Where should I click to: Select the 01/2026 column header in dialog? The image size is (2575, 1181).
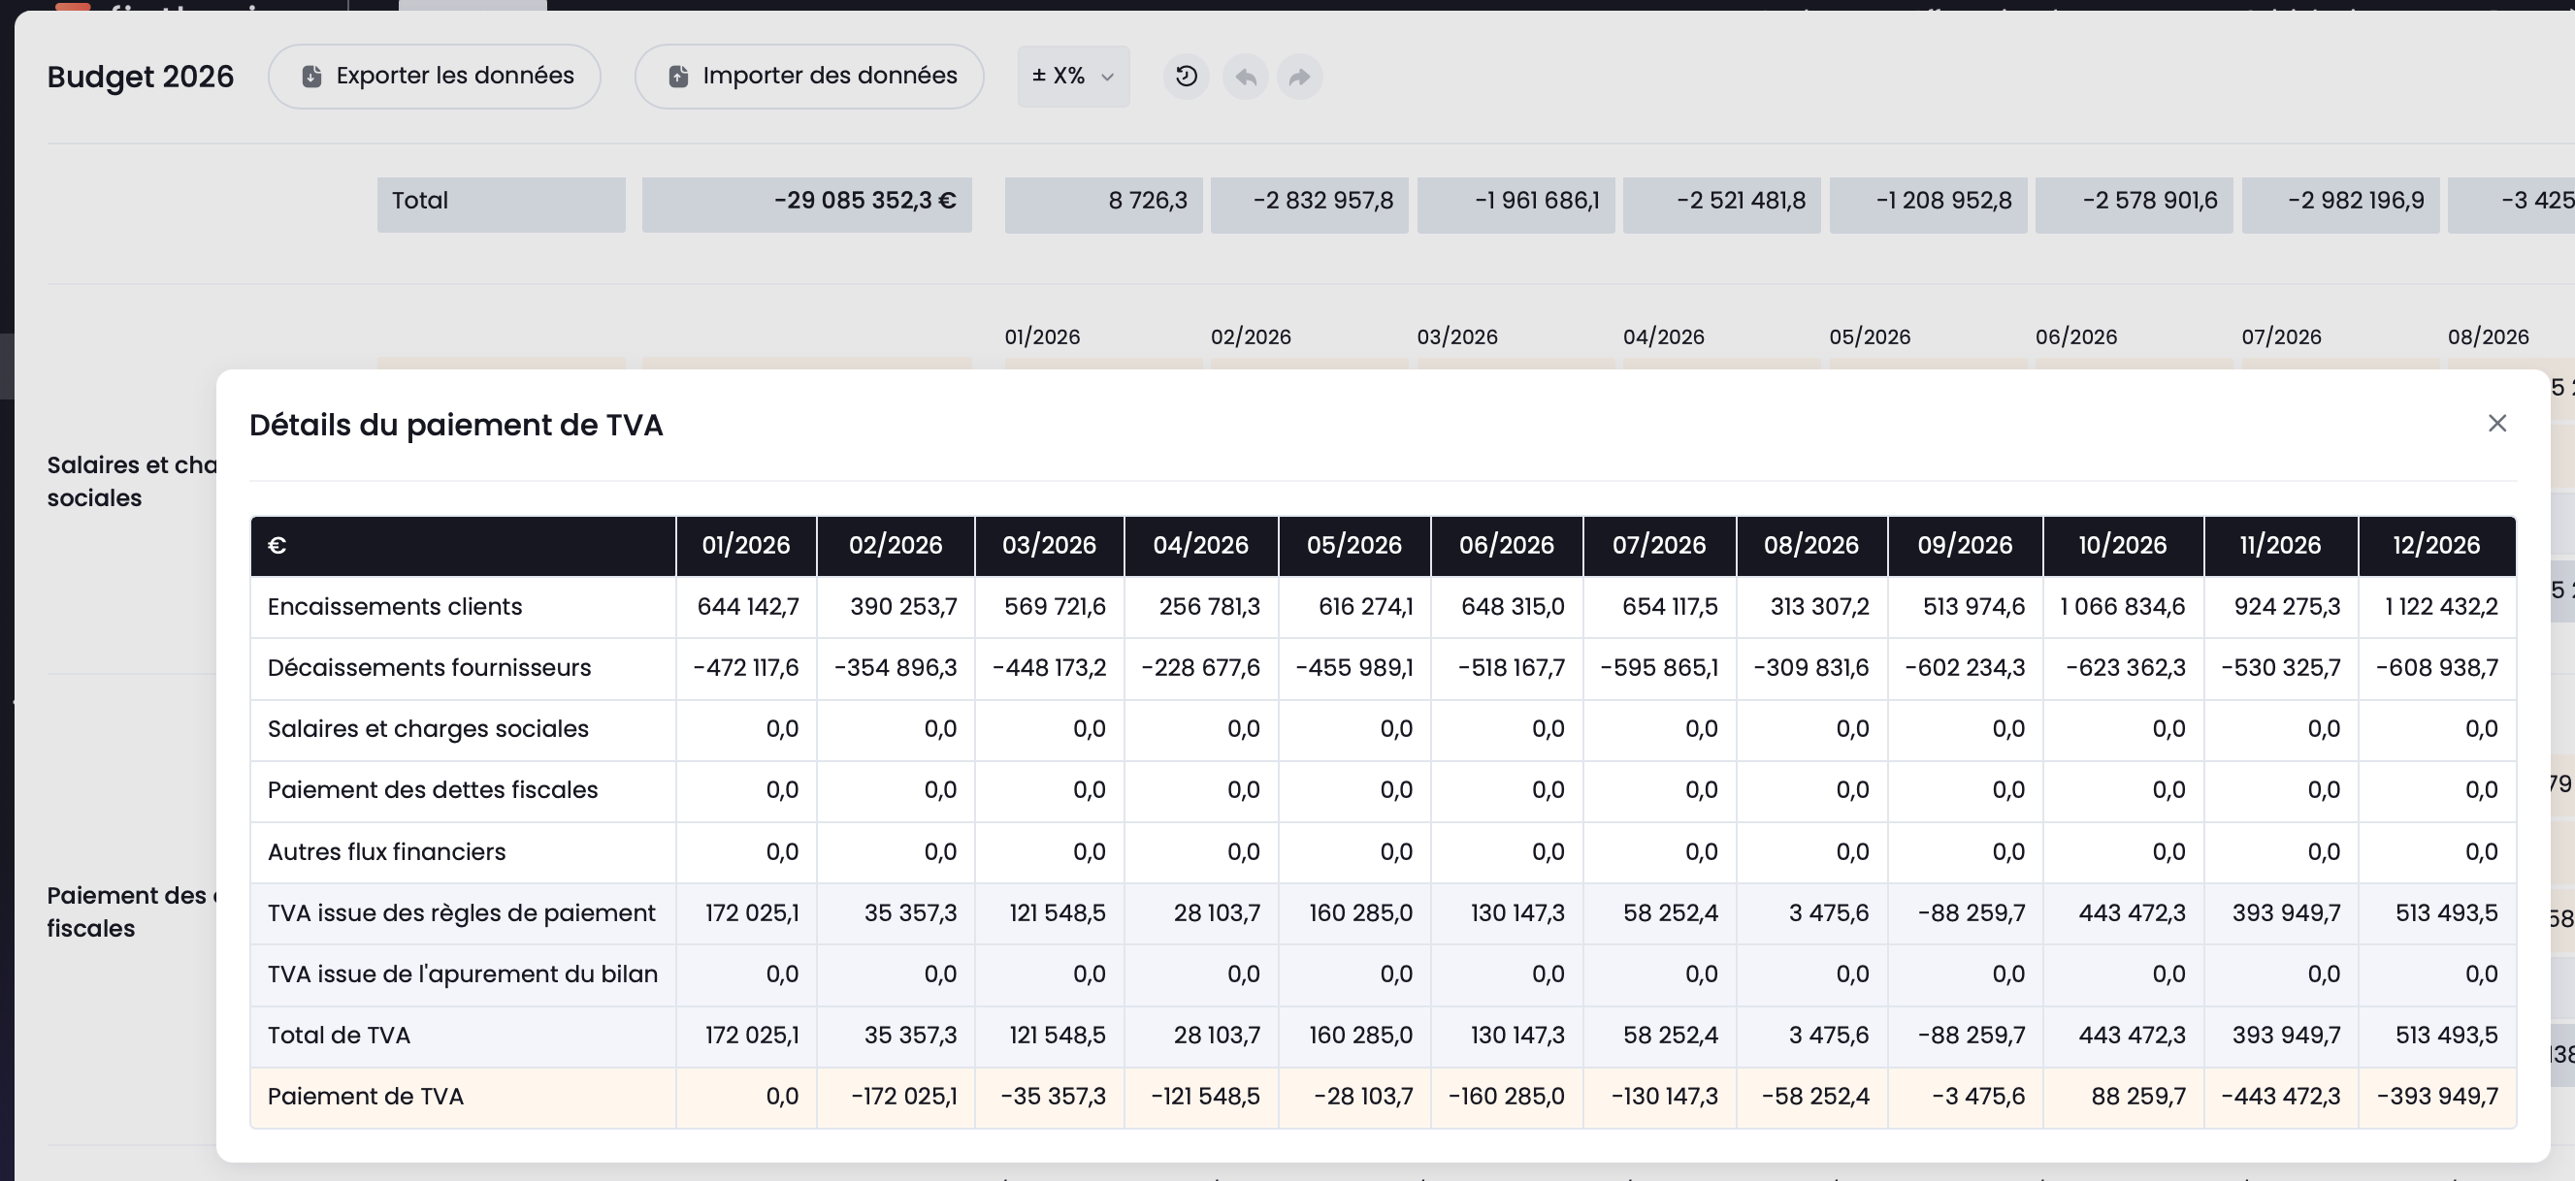pos(746,546)
